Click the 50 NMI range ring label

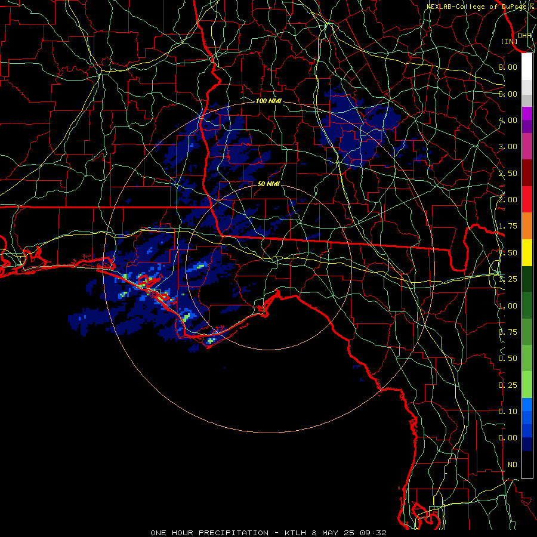(268, 184)
